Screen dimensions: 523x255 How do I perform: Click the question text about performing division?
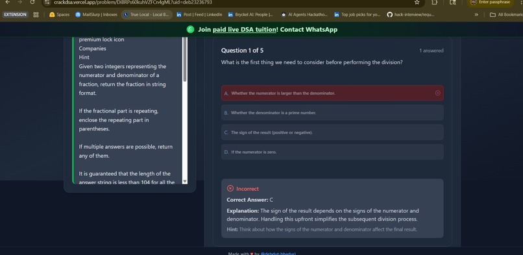point(311,62)
